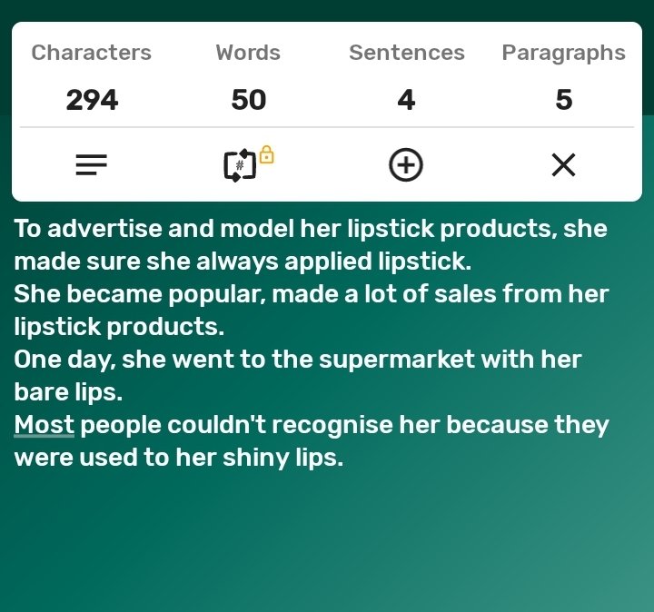
Task: Tap the sentences count value 4
Action: 406,100
